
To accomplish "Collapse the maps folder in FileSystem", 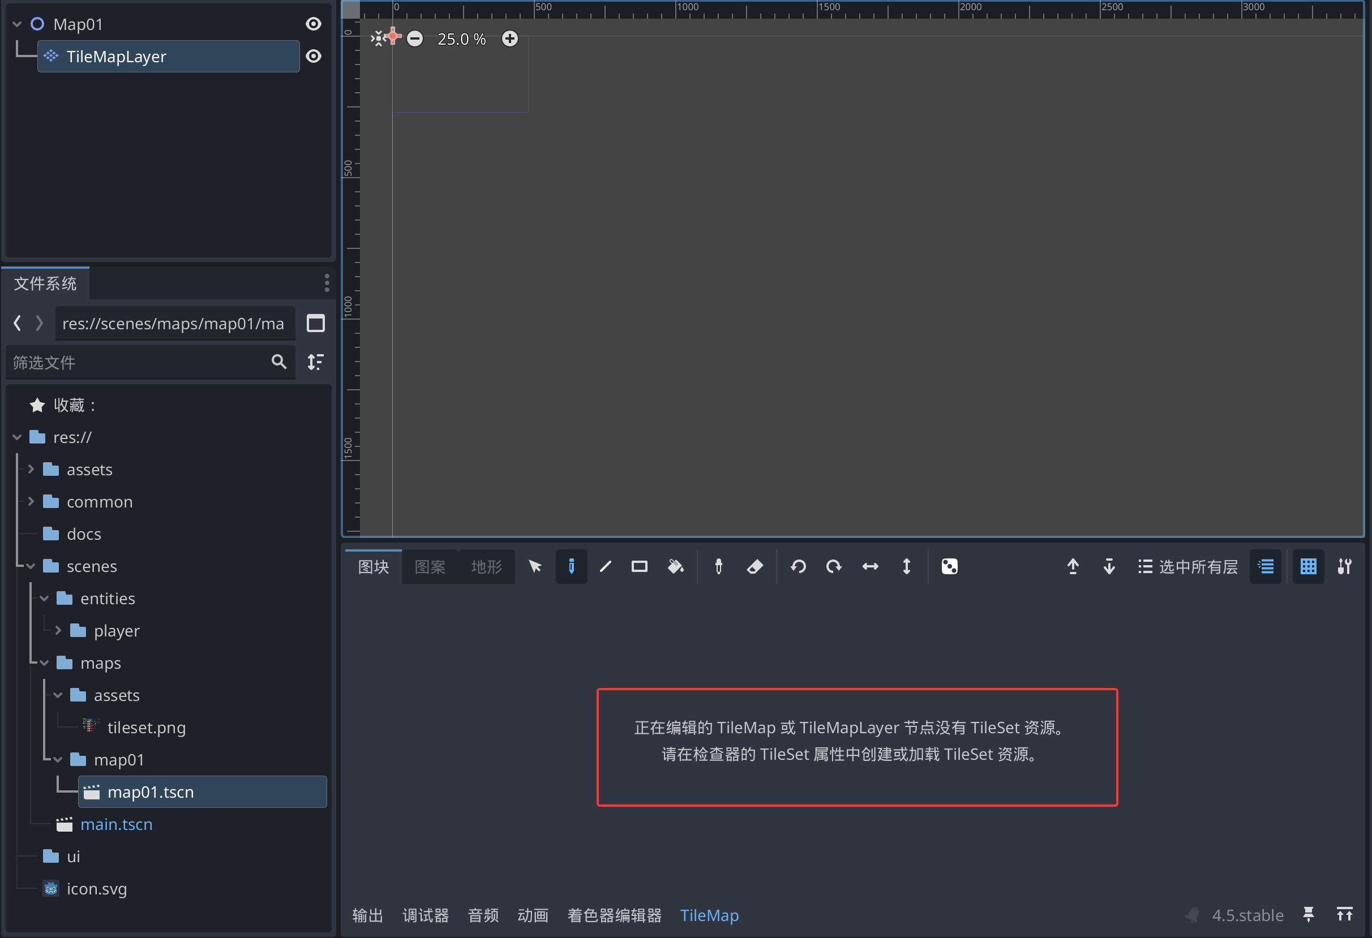I will tap(44, 662).
